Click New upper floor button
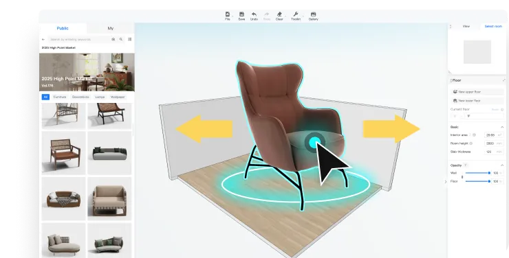This screenshot has width=509, height=258. pos(477,92)
